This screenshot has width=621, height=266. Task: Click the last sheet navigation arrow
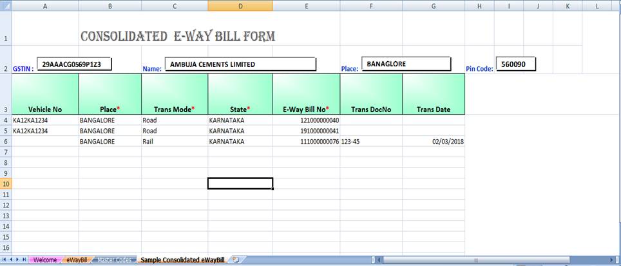point(25,260)
